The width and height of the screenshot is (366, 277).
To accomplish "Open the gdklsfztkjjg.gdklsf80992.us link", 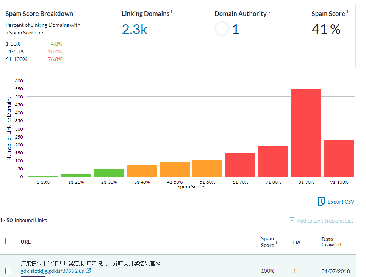I will (52, 271).
